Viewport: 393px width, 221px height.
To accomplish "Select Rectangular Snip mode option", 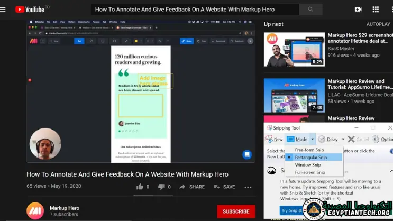I will click(311, 158).
